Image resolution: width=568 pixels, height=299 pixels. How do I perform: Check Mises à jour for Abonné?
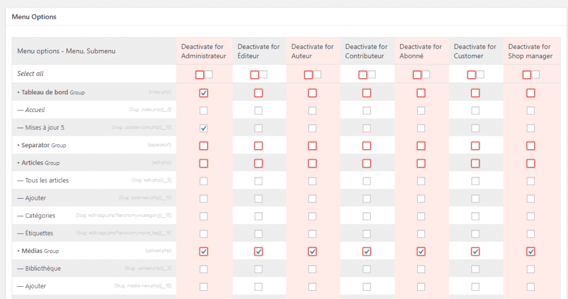[x=421, y=128]
